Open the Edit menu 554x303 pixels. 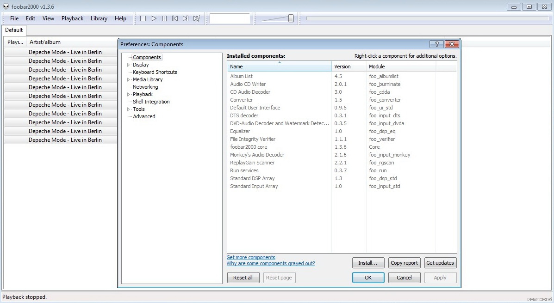[31, 18]
